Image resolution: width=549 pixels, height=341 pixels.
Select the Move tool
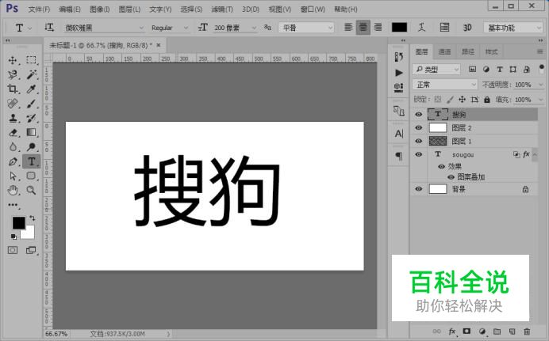click(x=13, y=60)
